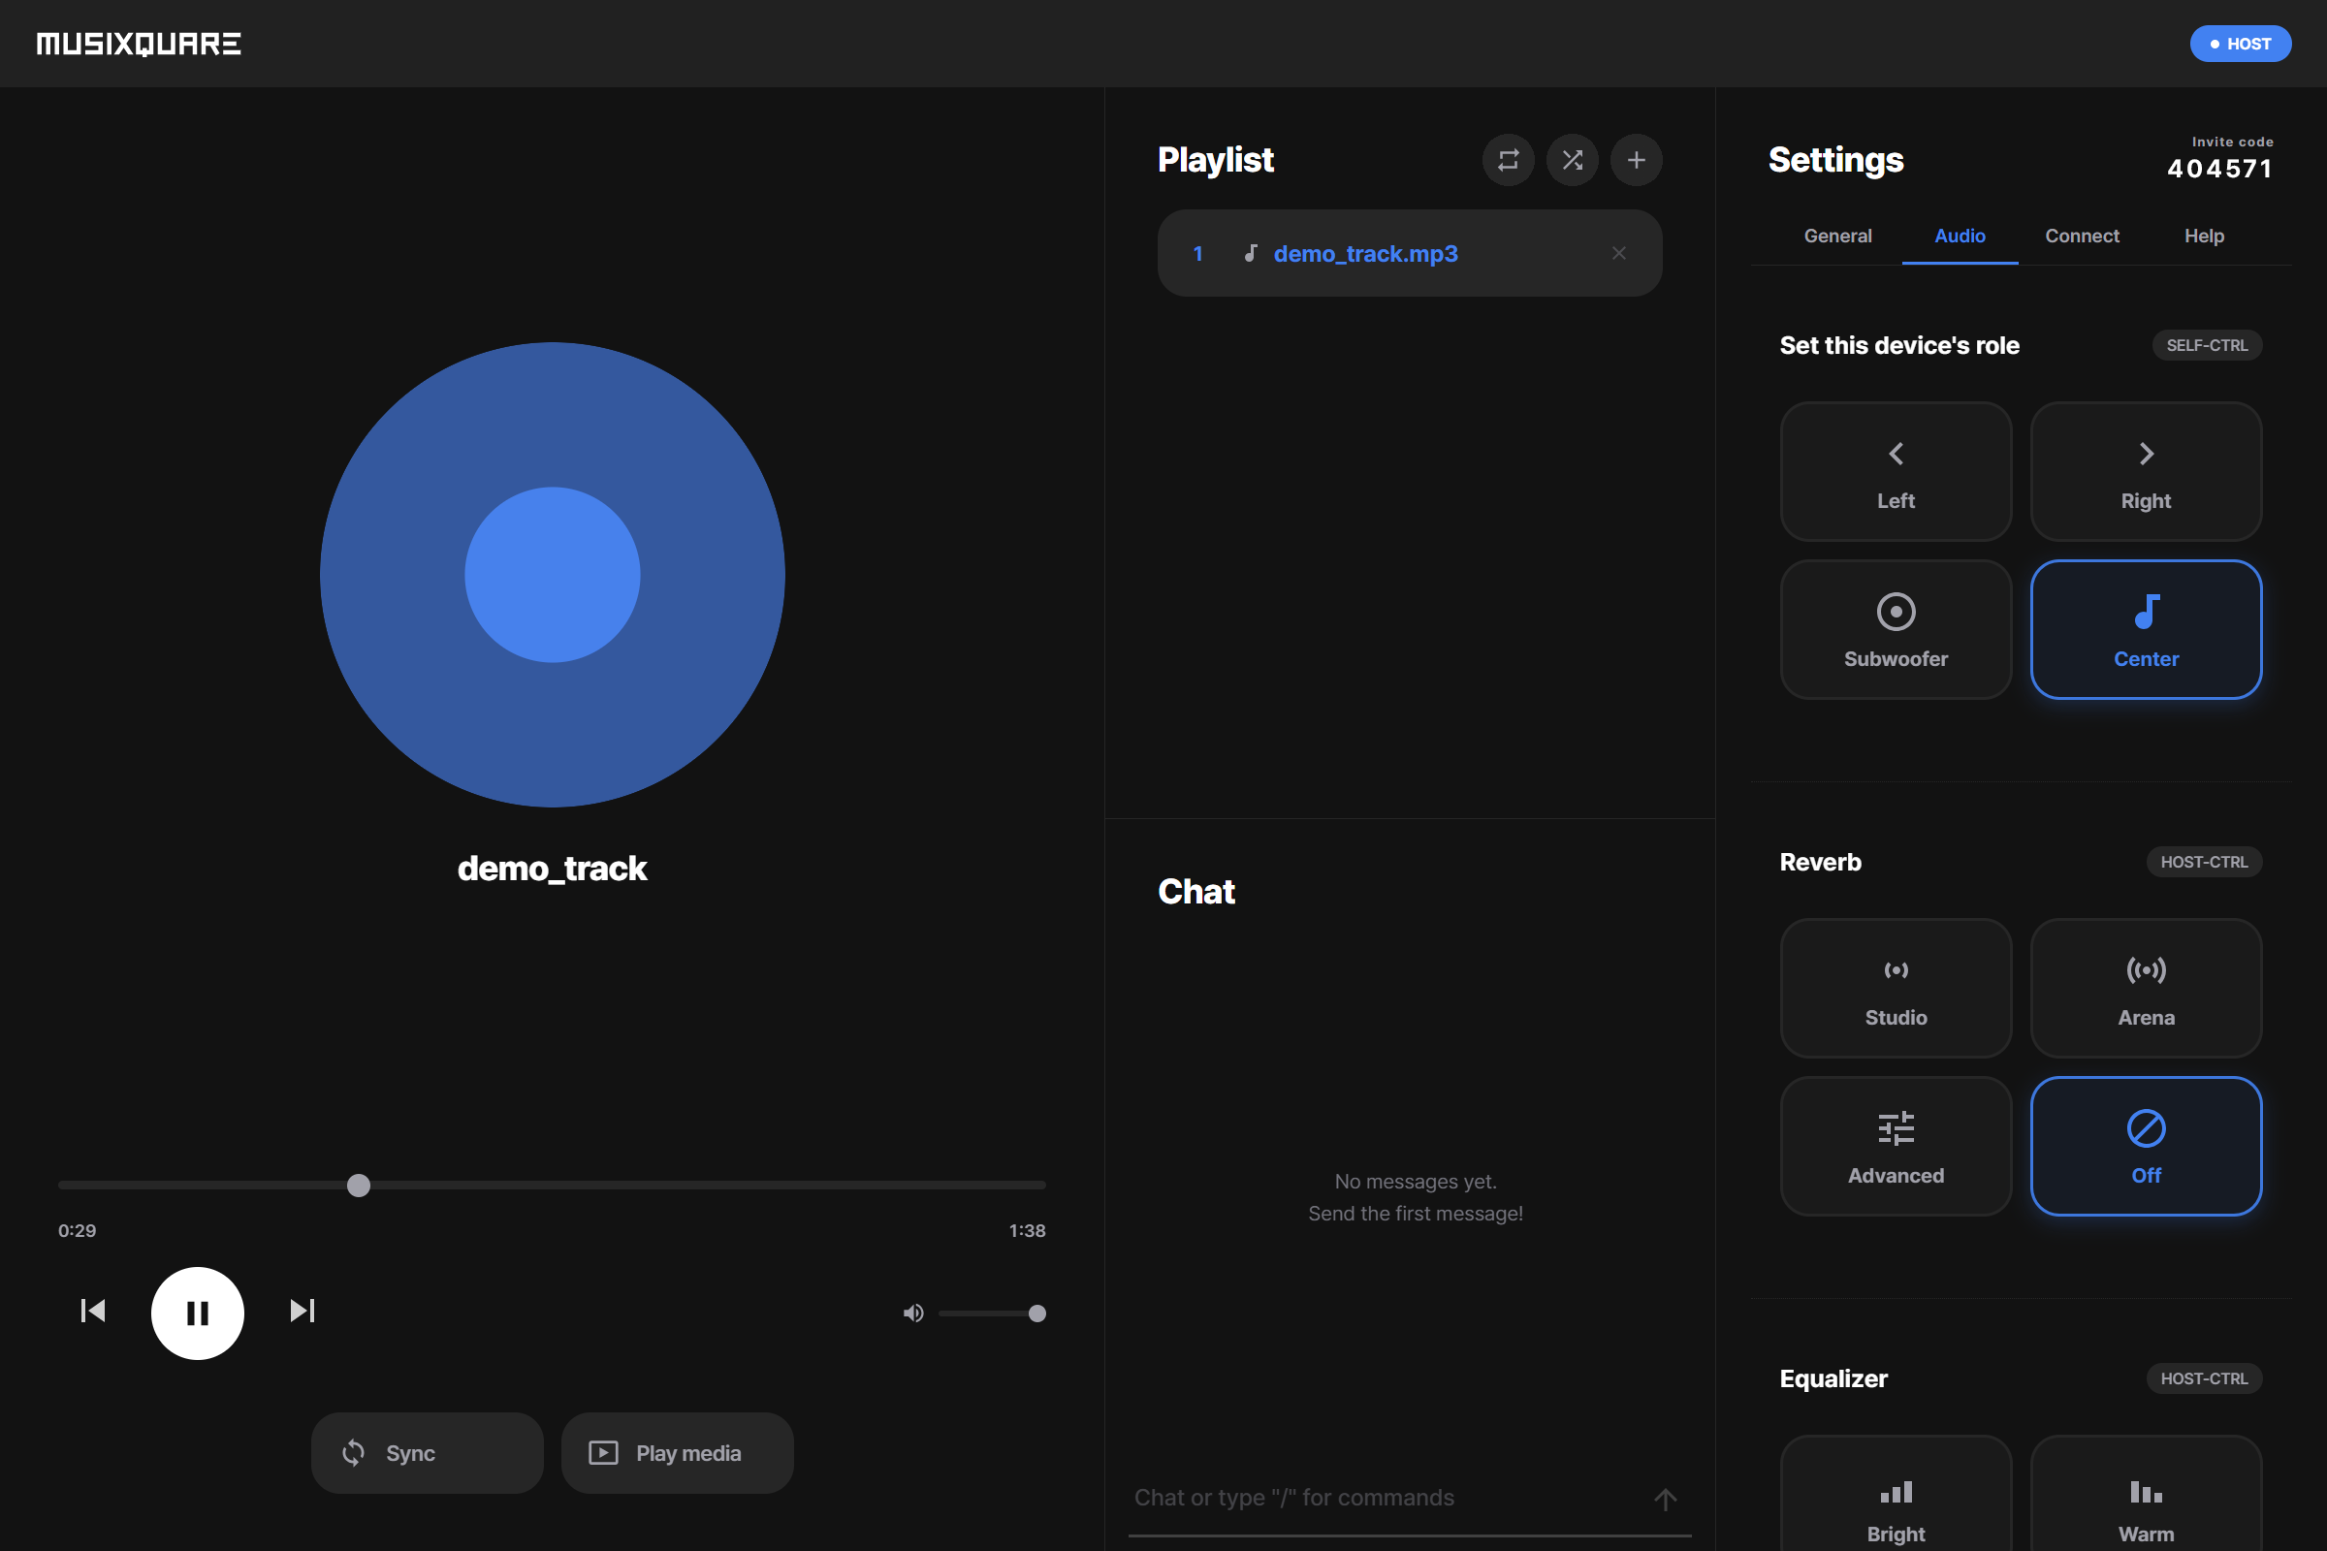Viewport: 2327px width, 1551px height.
Task: Pause the current track
Action: 197,1313
